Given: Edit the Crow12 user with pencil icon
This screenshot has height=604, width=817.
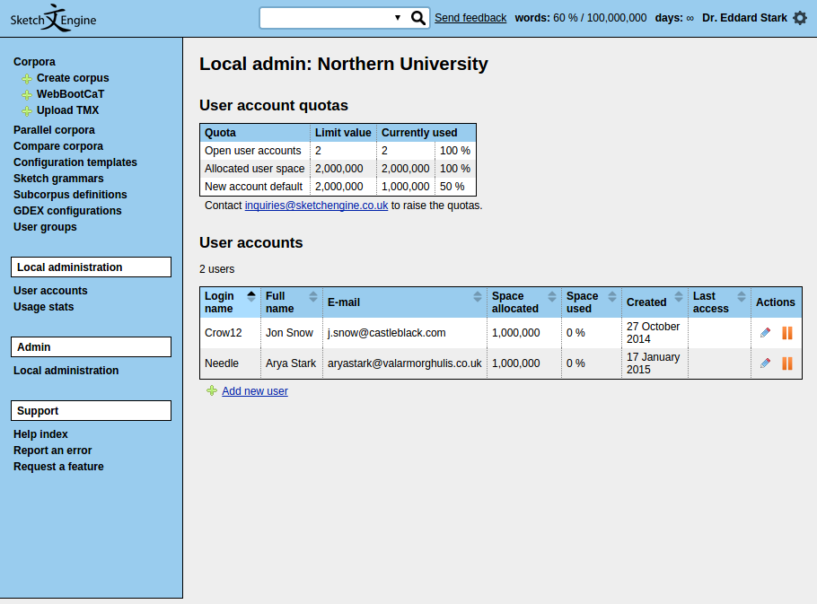Looking at the screenshot, I should [765, 333].
